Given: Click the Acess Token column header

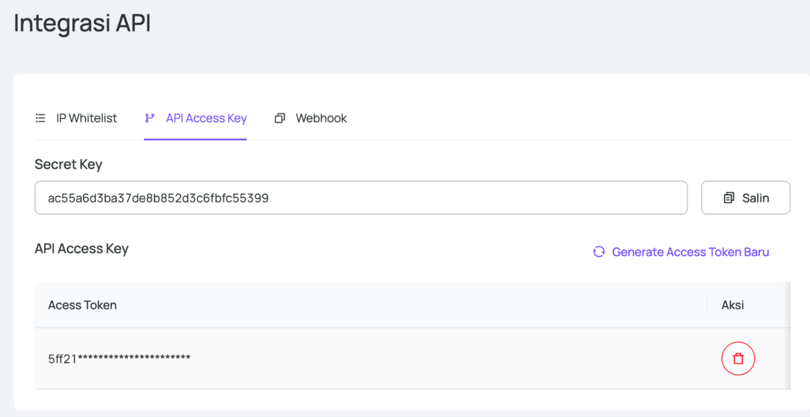Looking at the screenshot, I should click(x=82, y=305).
